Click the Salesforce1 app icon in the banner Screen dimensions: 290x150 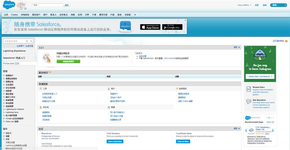pyautogui.click(x=125, y=27)
